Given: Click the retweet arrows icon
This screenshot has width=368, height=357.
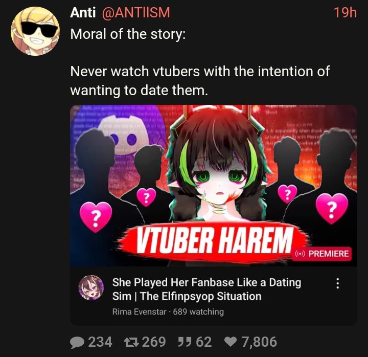Looking at the screenshot, I should [132, 342].
